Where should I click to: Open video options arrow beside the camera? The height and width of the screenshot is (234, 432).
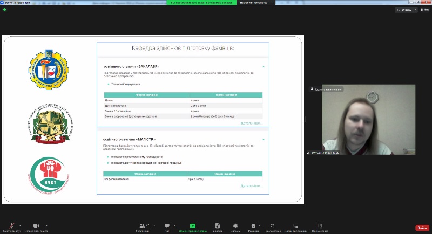[x=46, y=225]
